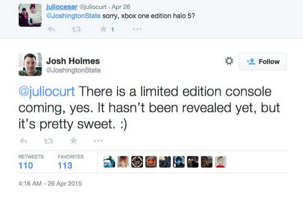The image size is (303, 200).
Task: Open the gear settings menu
Action: pyautogui.click(x=228, y=61)
